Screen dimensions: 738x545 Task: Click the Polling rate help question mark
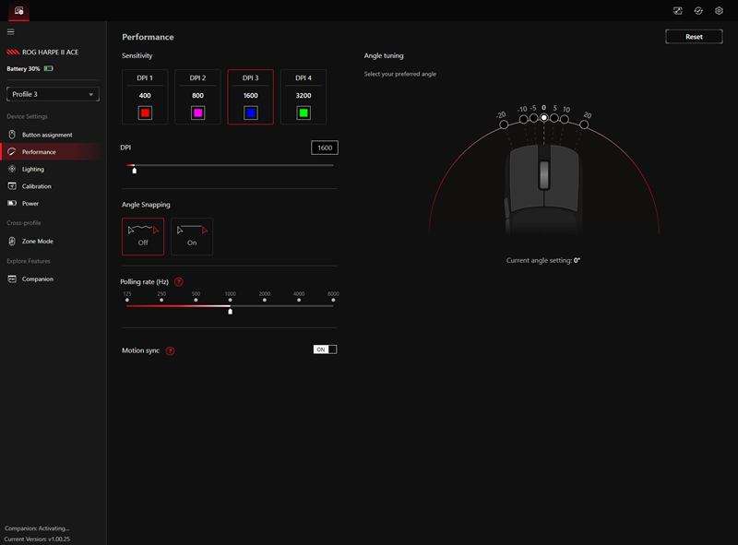(179, 281)
